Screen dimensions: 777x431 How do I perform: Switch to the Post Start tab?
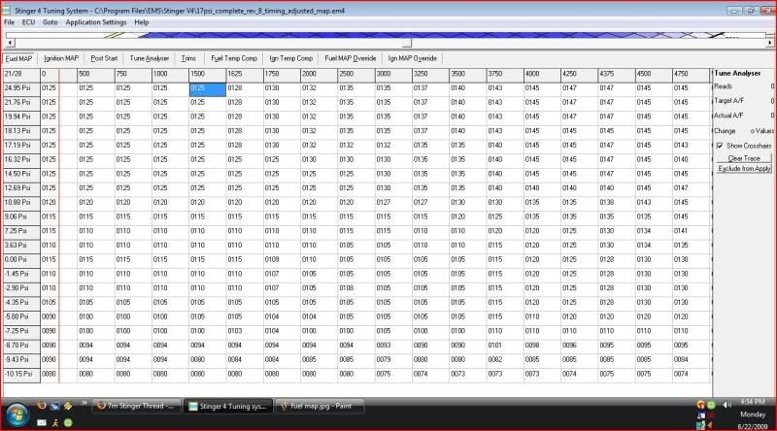tap(104, 58)
